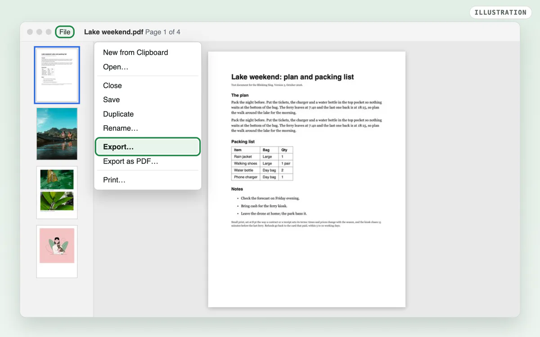Viewport: 540px width, 337px height.
Task: Click the 'Bag' table header
Action: [270, 150]
